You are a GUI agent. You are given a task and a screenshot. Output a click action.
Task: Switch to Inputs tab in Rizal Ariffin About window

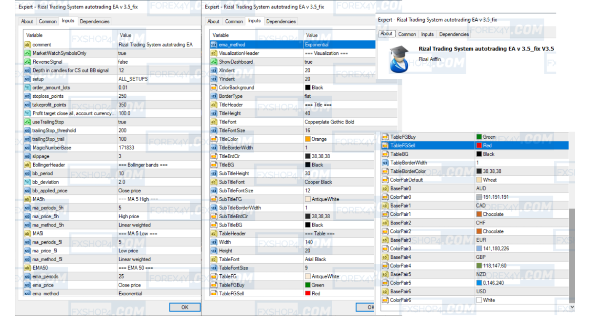coord(427,35)
